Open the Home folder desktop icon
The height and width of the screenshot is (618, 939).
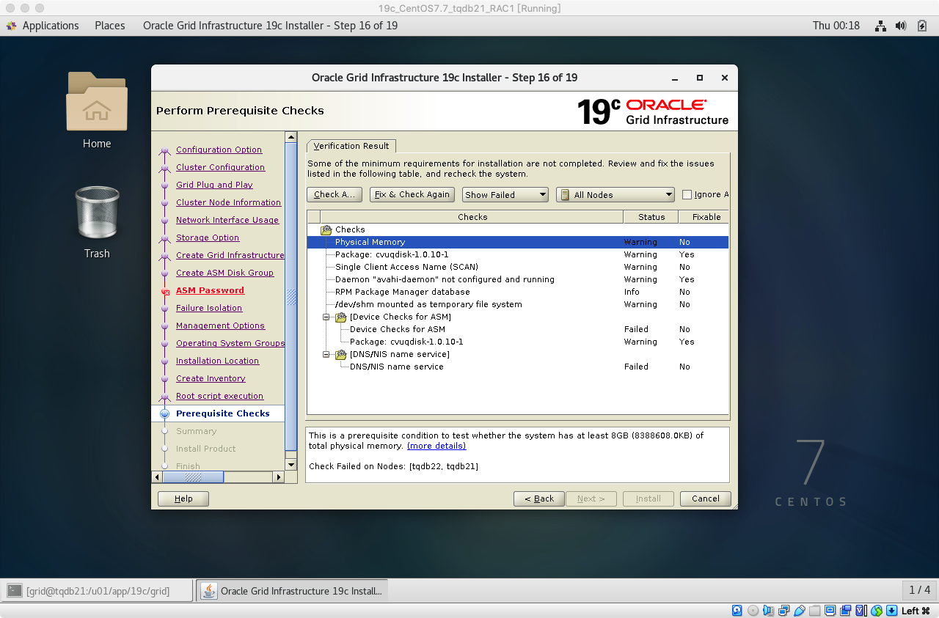click(97, 101)
